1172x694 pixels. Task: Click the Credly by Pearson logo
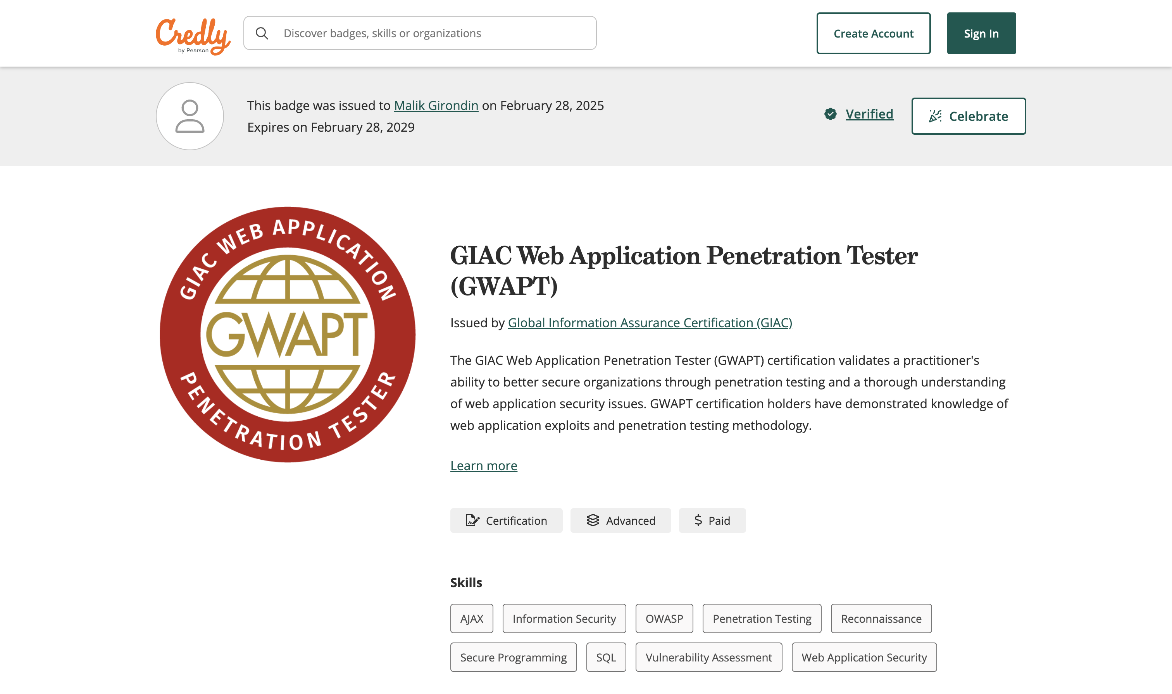tap(193, 36)
